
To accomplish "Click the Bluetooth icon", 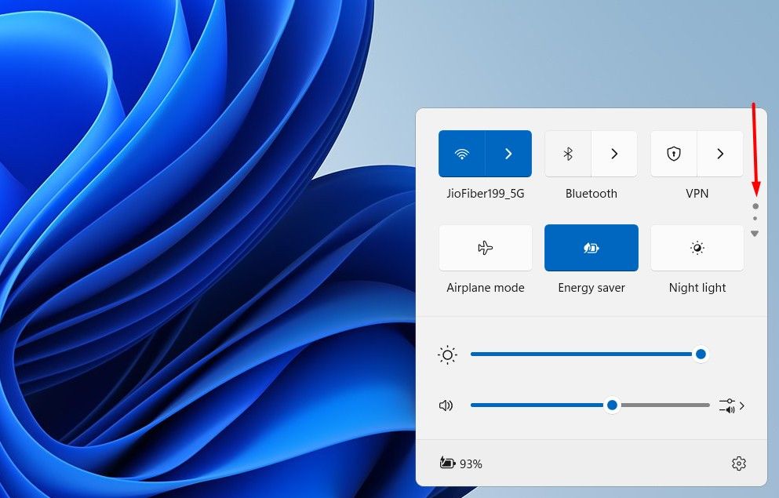I will pyautogui.click(x=568, y=154).
